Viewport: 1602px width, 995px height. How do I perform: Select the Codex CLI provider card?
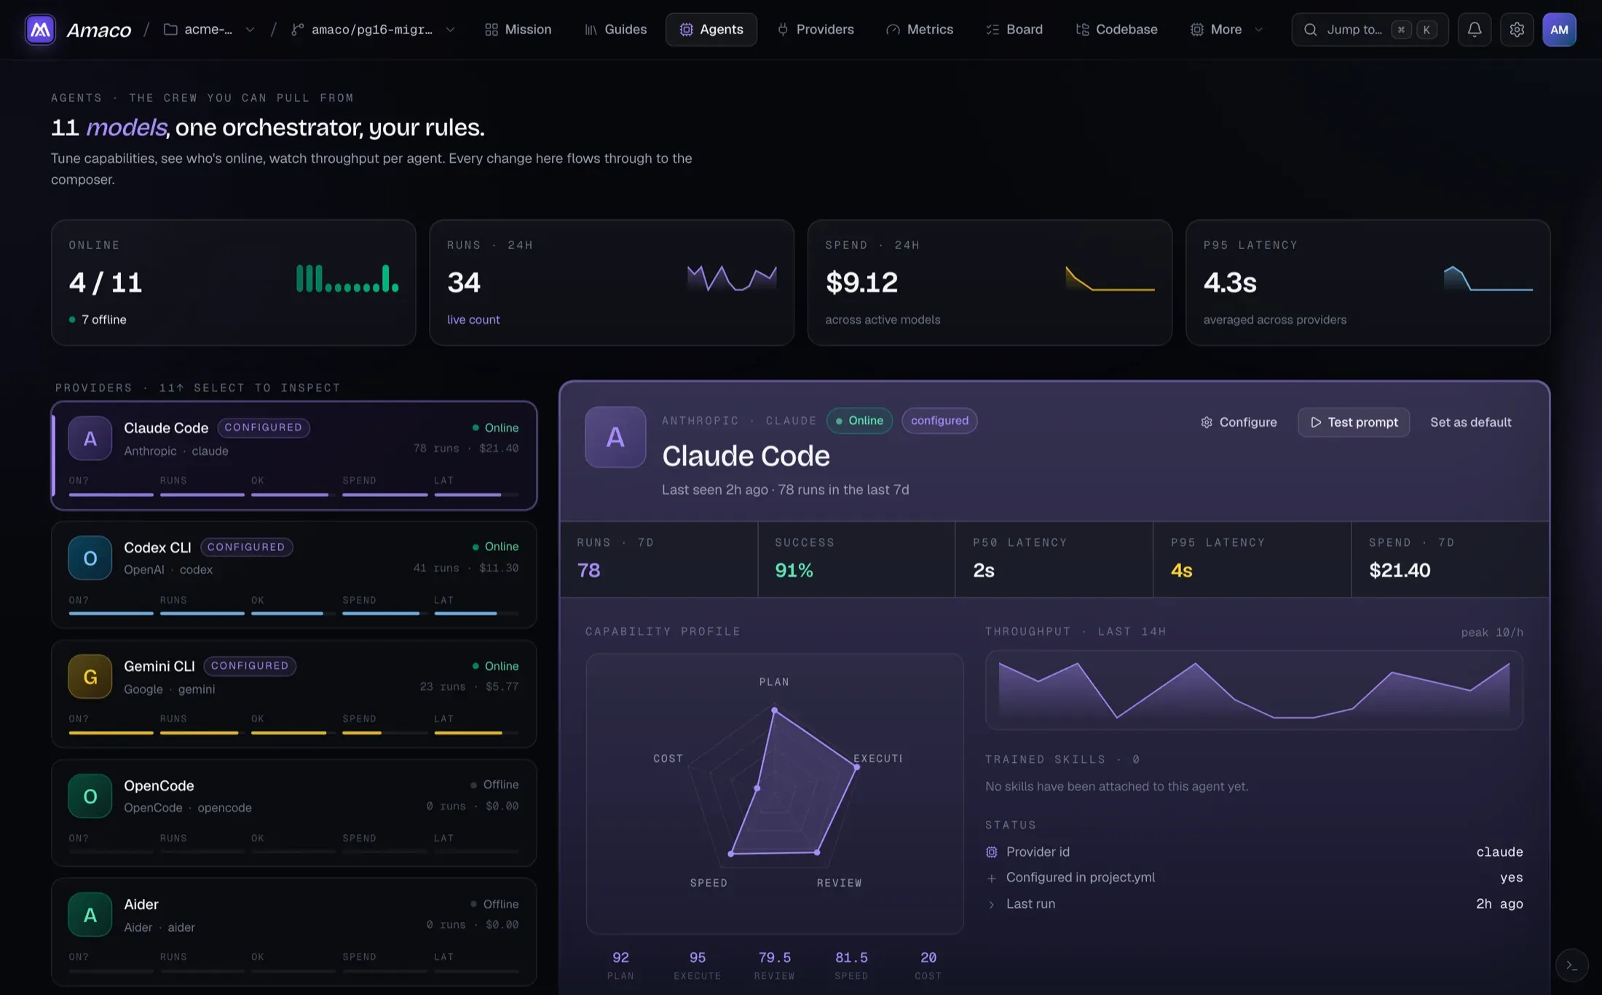click(294, 574)
